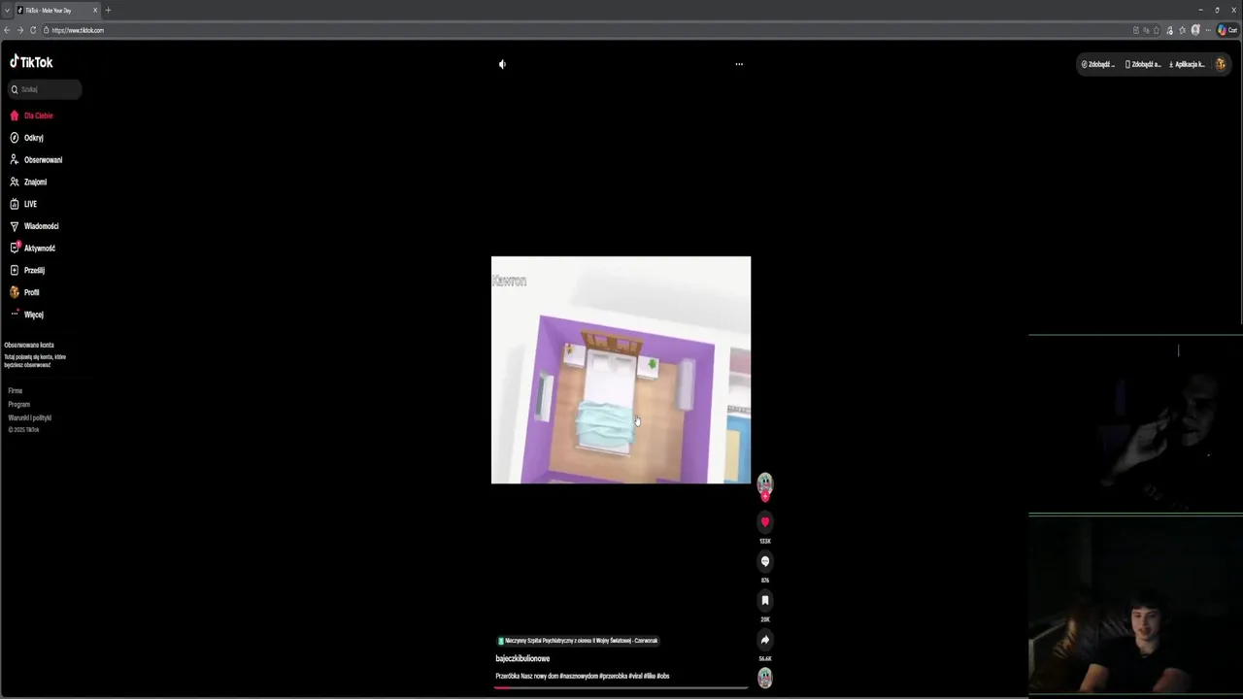This screenshot has height=699, width=1243.
Task: Go back in the browser
Action: (x=7, y=30)
